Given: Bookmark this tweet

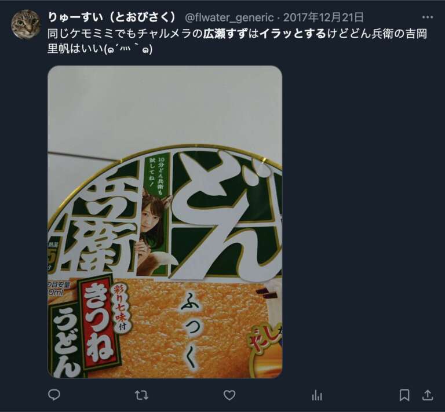Looking at the screenshot, I should [x=404, y=395].
